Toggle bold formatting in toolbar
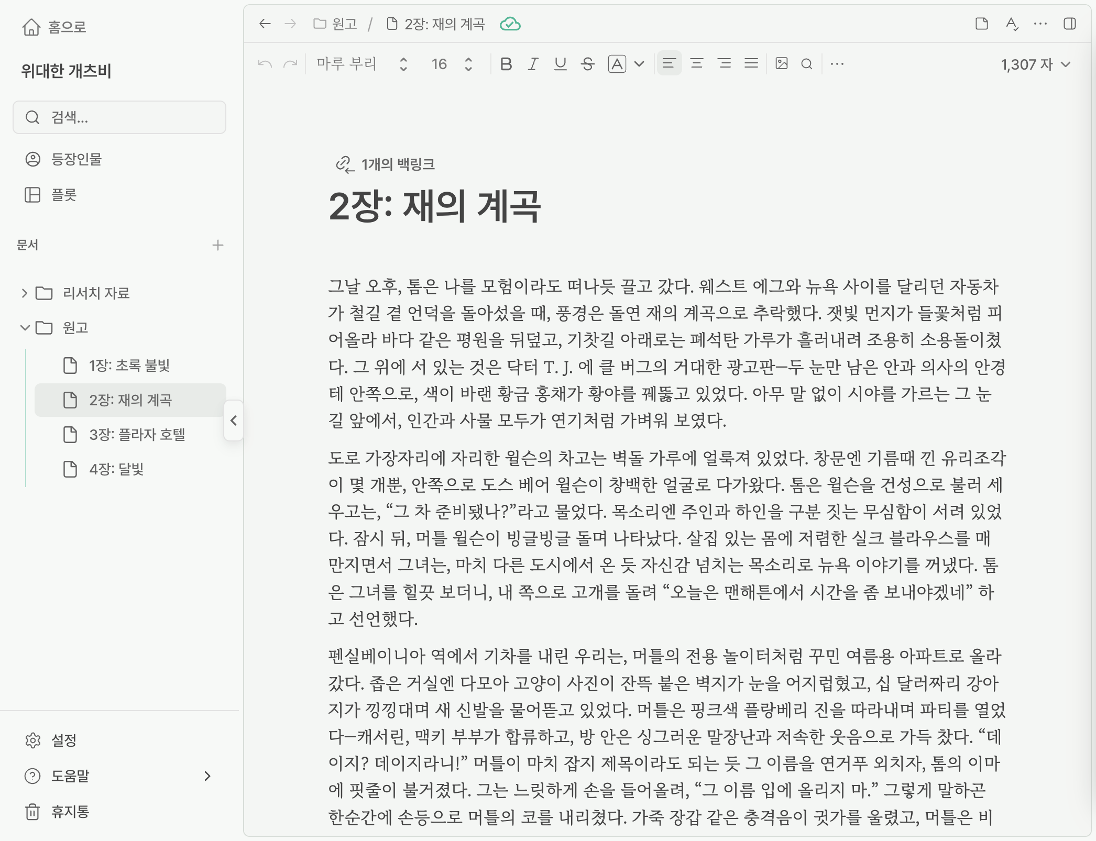 pyautogui.click(x=506, y=64)
